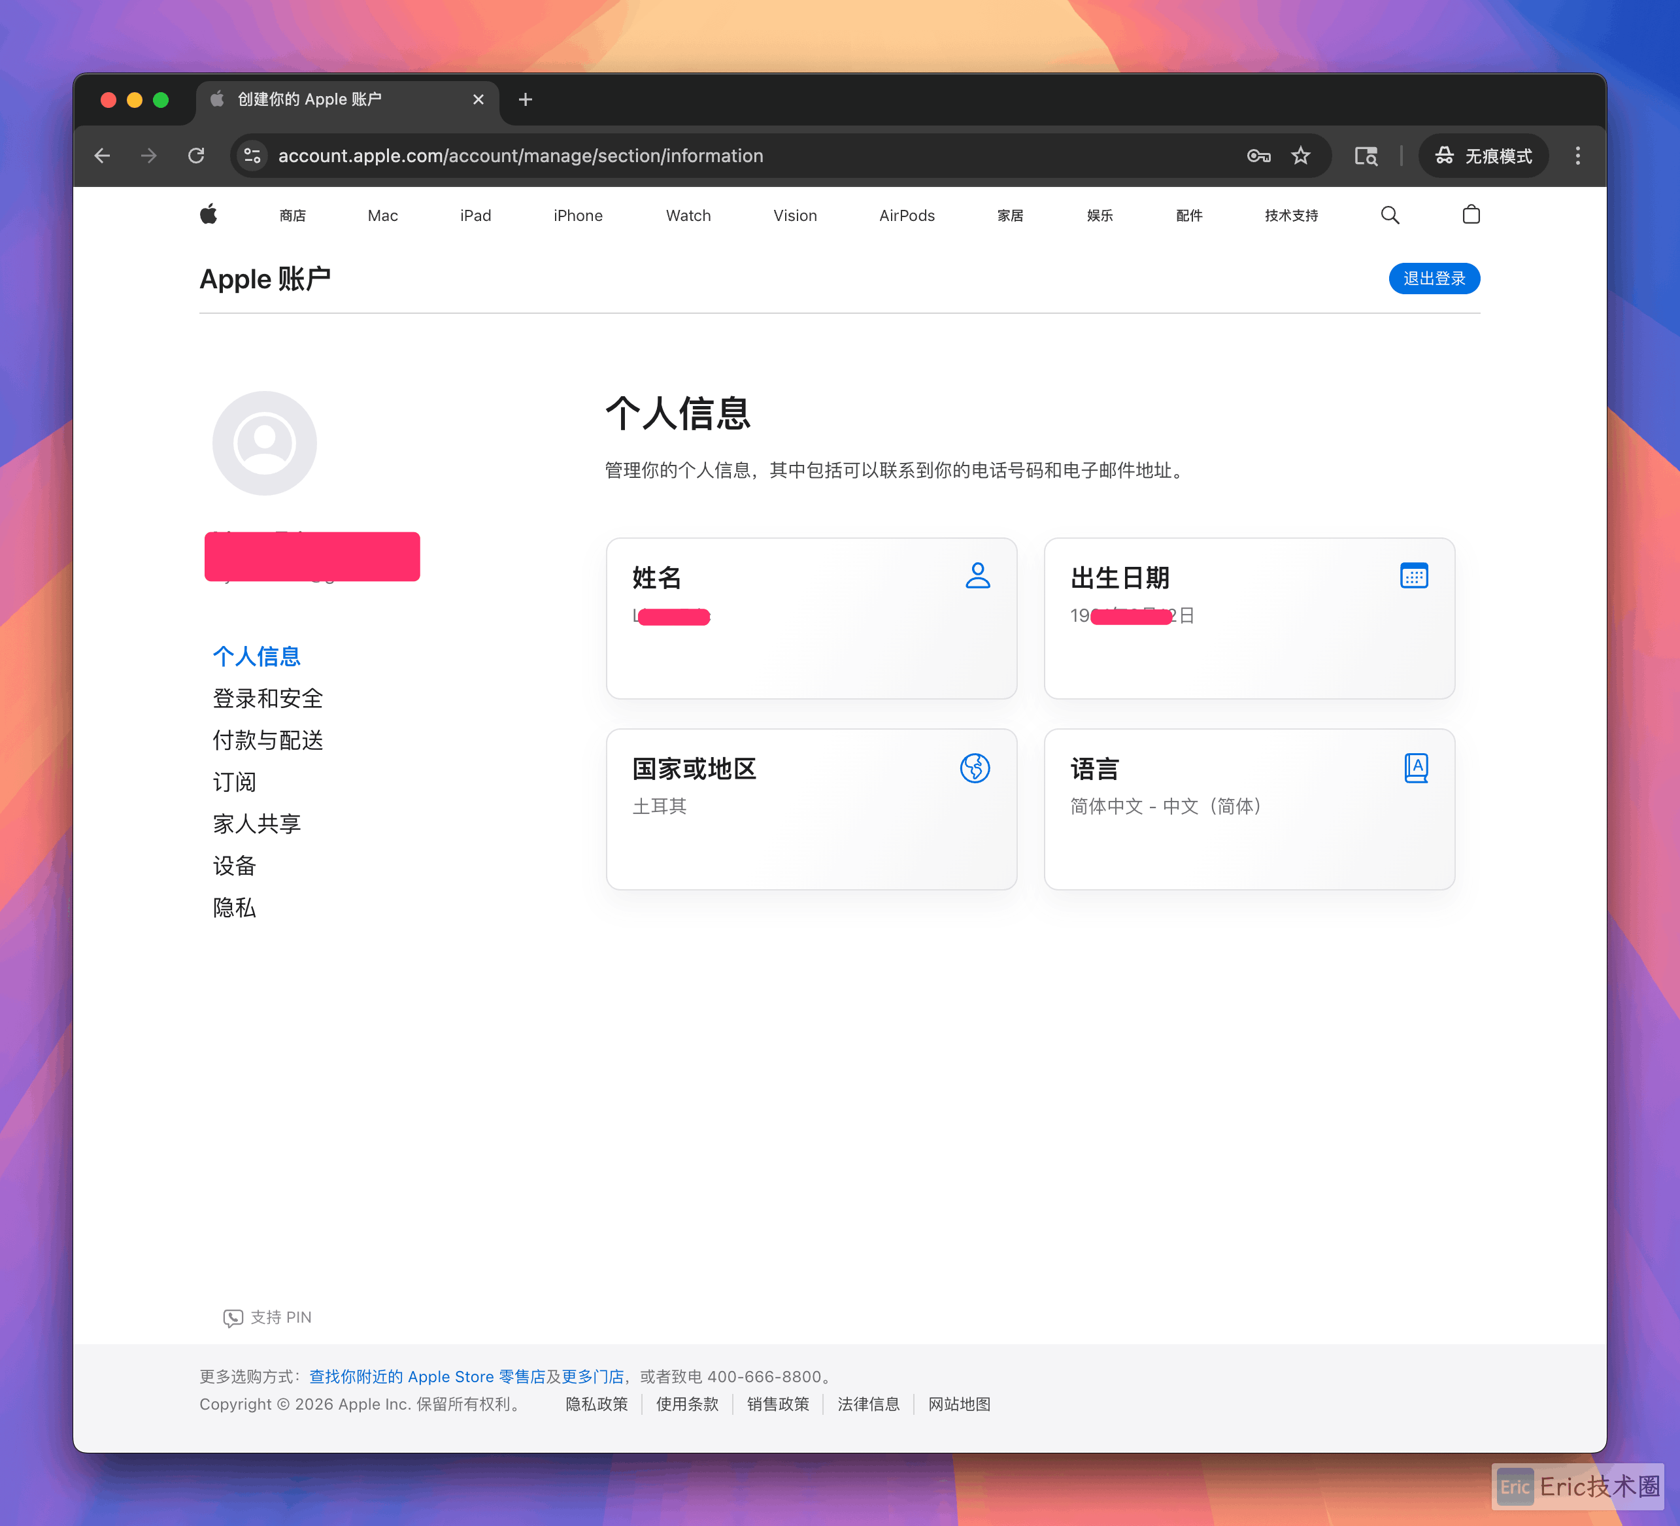Image resolution: width=1680 pixels, height=1526 pixels.
Task: Click the 简体中文 - 中文（简体） language value
Action: [x=1166, y=806]
